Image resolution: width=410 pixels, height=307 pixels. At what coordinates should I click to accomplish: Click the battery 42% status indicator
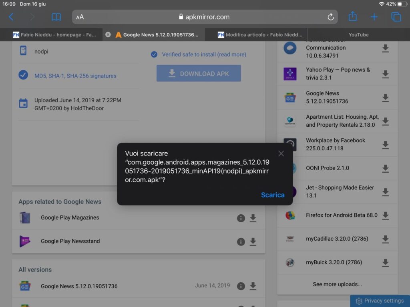click(396, 4)
